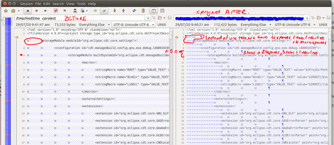Swap left and right sides
Screen dimensions: 334x145
tap(134, 11)
